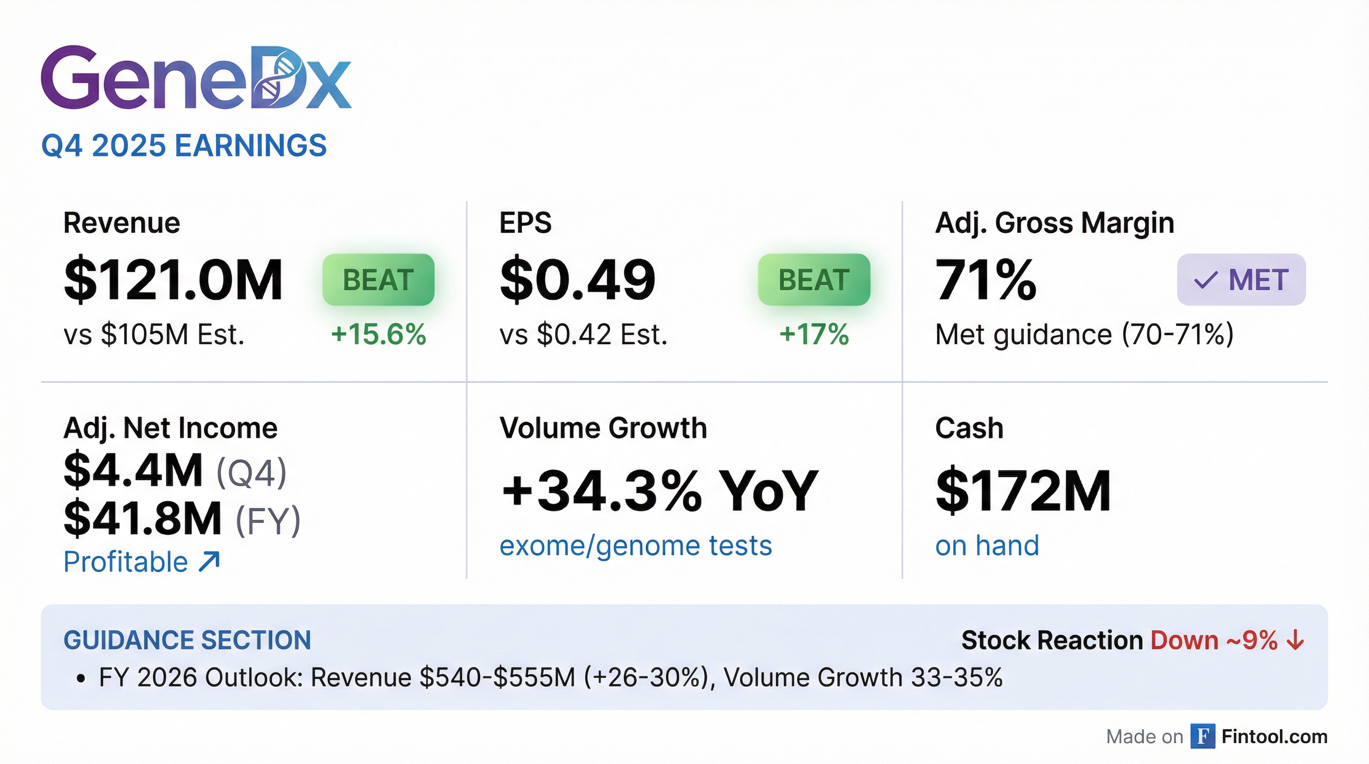Open the Fintool.com link
Image resolution: width=1369 pixels, height=764 pixels.
pyautogui.click(x=1274, y=736)
